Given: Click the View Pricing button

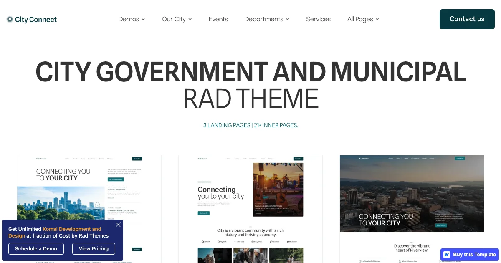Looking at the screenshot, I should pos(94,249).
